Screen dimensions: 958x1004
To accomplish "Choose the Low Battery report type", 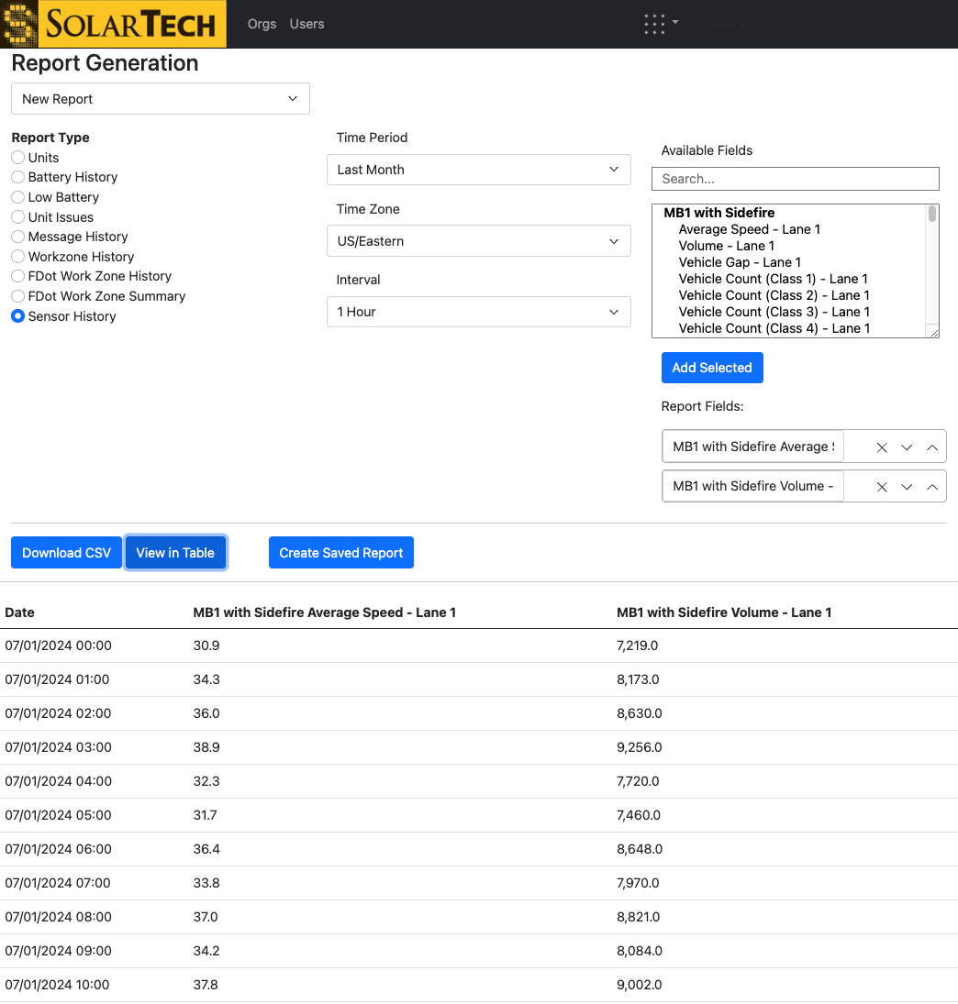I will click(x=18, y=197).
